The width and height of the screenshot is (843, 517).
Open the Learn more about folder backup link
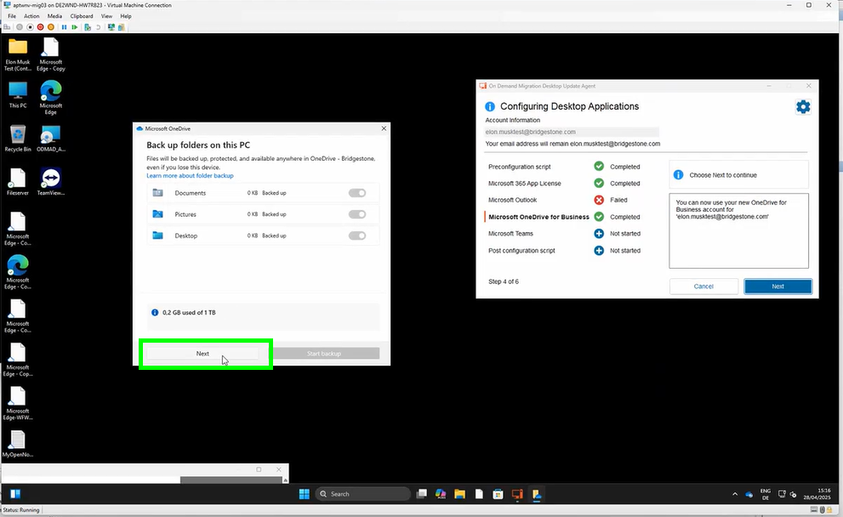[x=190, y=176]
